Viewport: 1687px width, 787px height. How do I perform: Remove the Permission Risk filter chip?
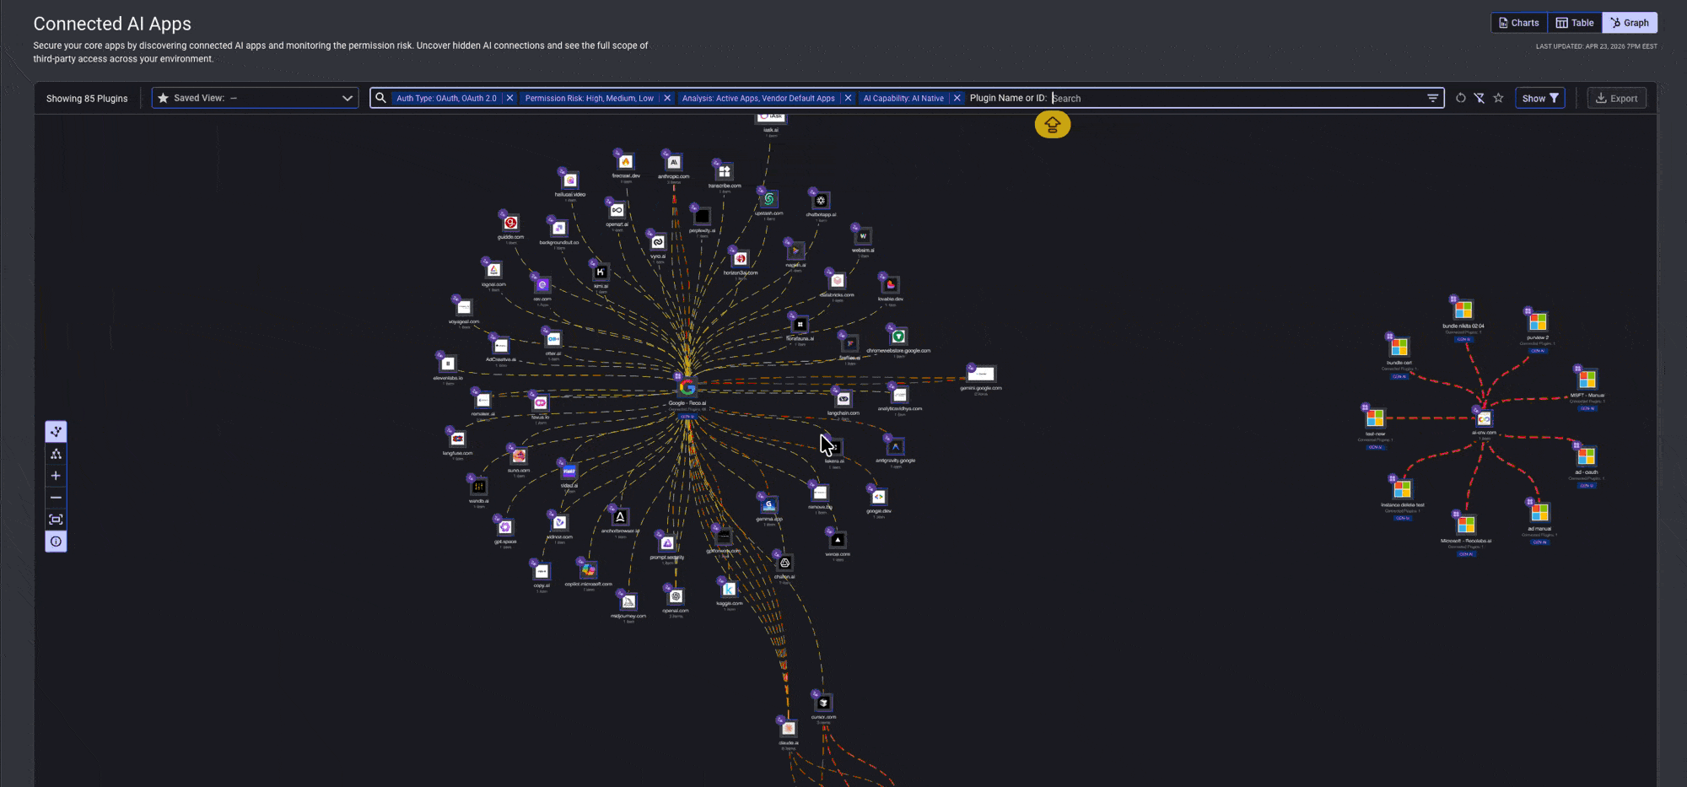(667, 98)
